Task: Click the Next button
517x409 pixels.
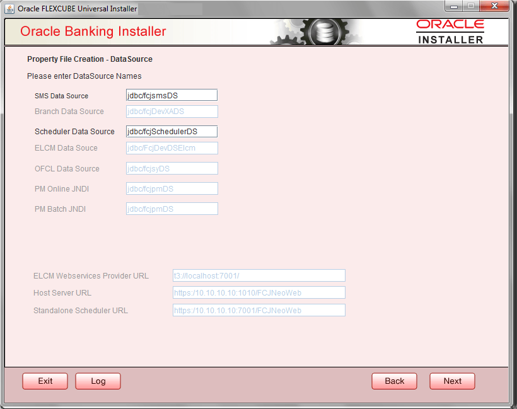Action: point(452,381)
